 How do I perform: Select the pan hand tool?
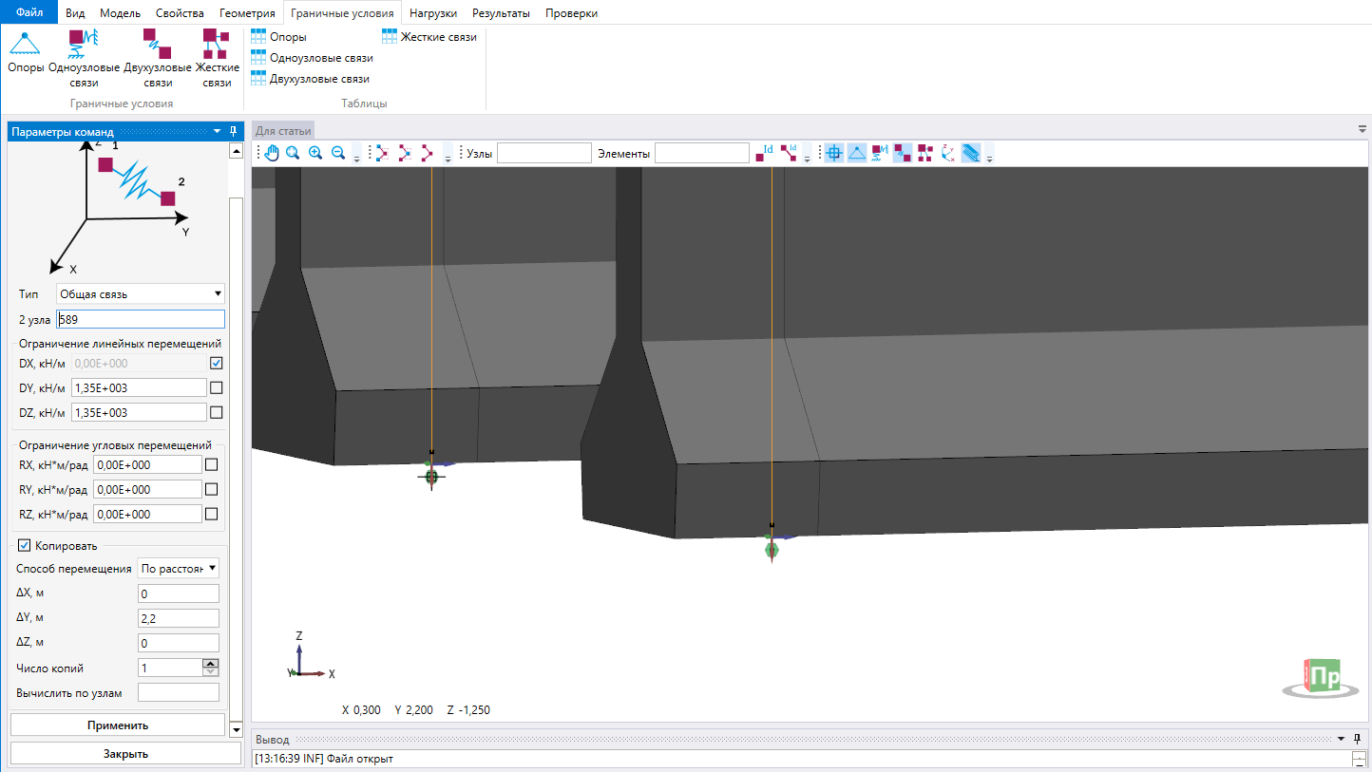pyautogui.click(x=272, y=153)
